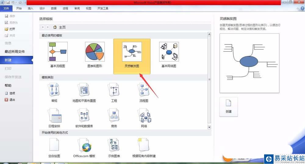Image resolution: width=305 pixels, height=164 pixels.
Task: Select the 基本流程图 template icon
Action: pyautogui.click(x=58, y=52)
